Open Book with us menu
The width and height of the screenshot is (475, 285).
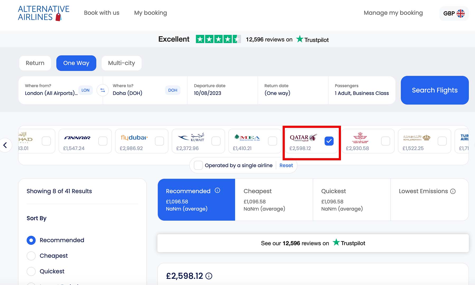pyautogui.click(x=102, y=13)
